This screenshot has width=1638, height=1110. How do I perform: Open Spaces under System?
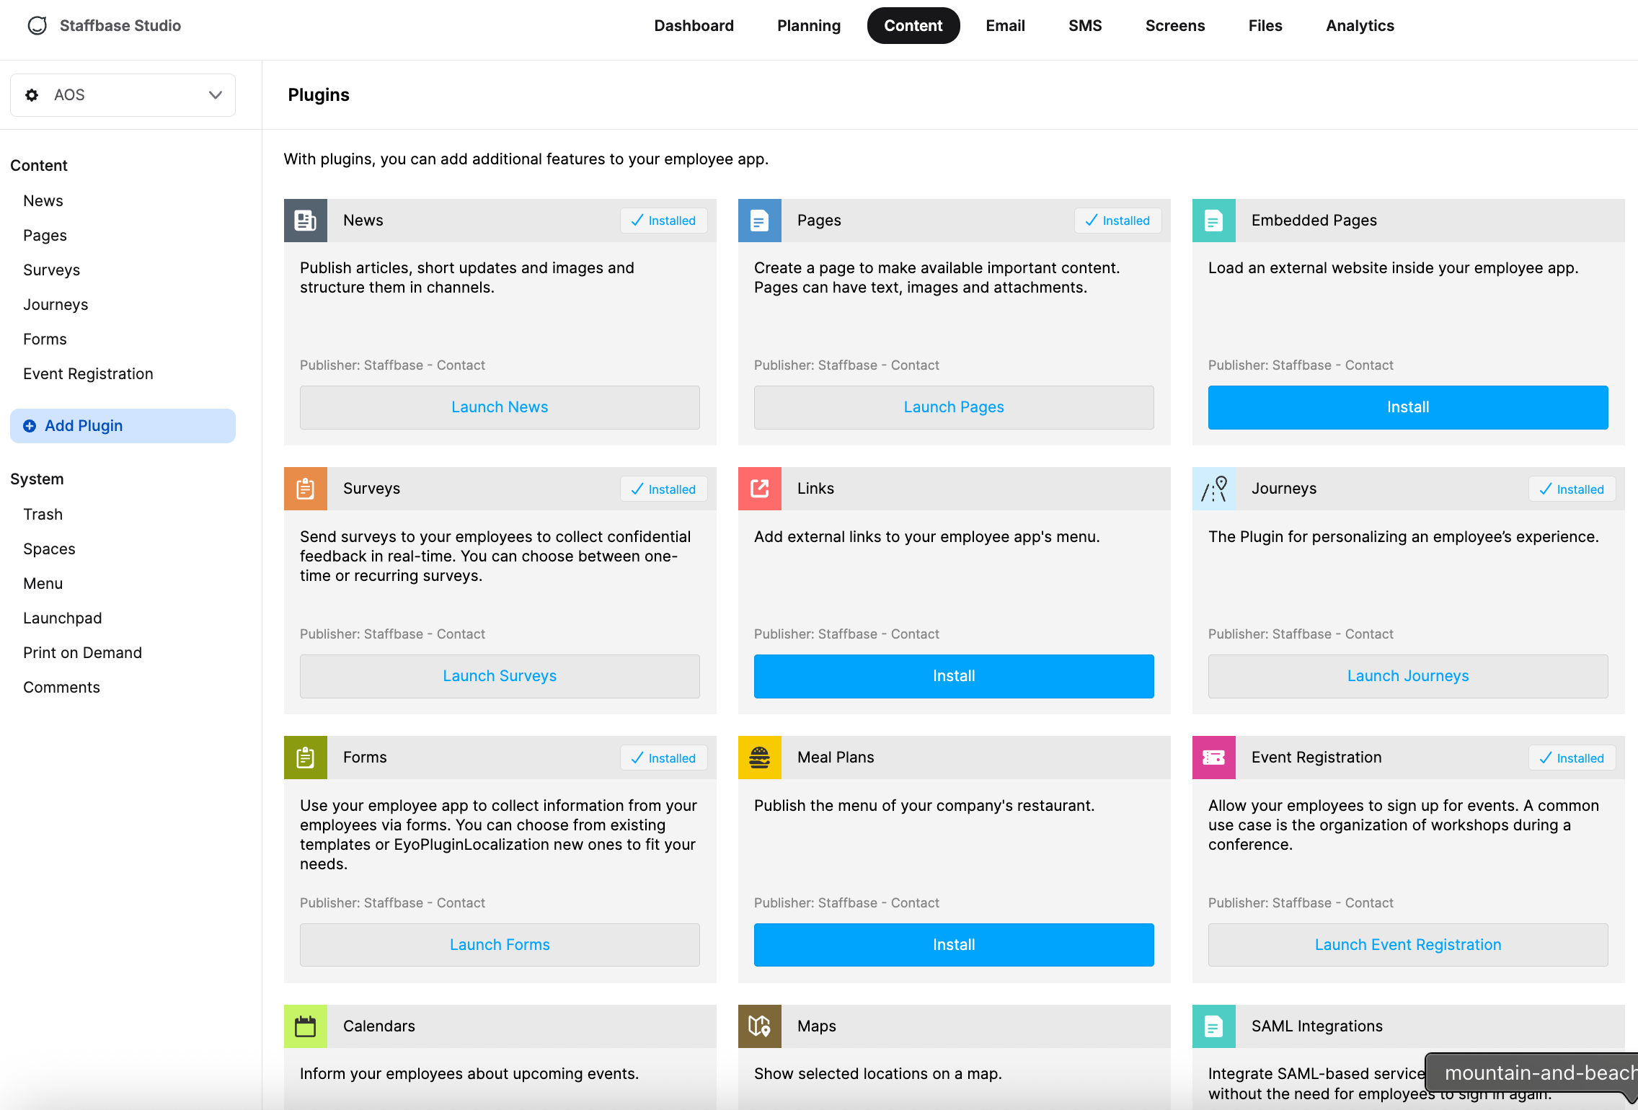click(49, 549)
